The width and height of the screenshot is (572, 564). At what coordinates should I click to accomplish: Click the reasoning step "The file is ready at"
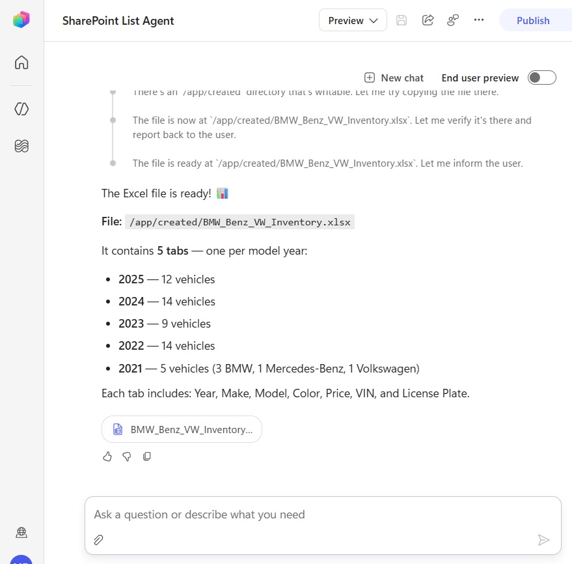point(327,163)
